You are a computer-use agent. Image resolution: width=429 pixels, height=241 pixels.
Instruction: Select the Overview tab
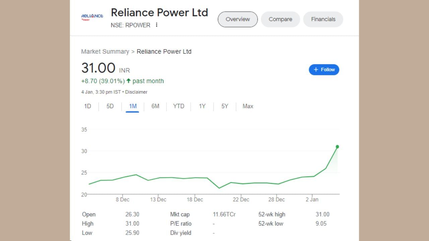pyautogui.click(x=238, y=19)
